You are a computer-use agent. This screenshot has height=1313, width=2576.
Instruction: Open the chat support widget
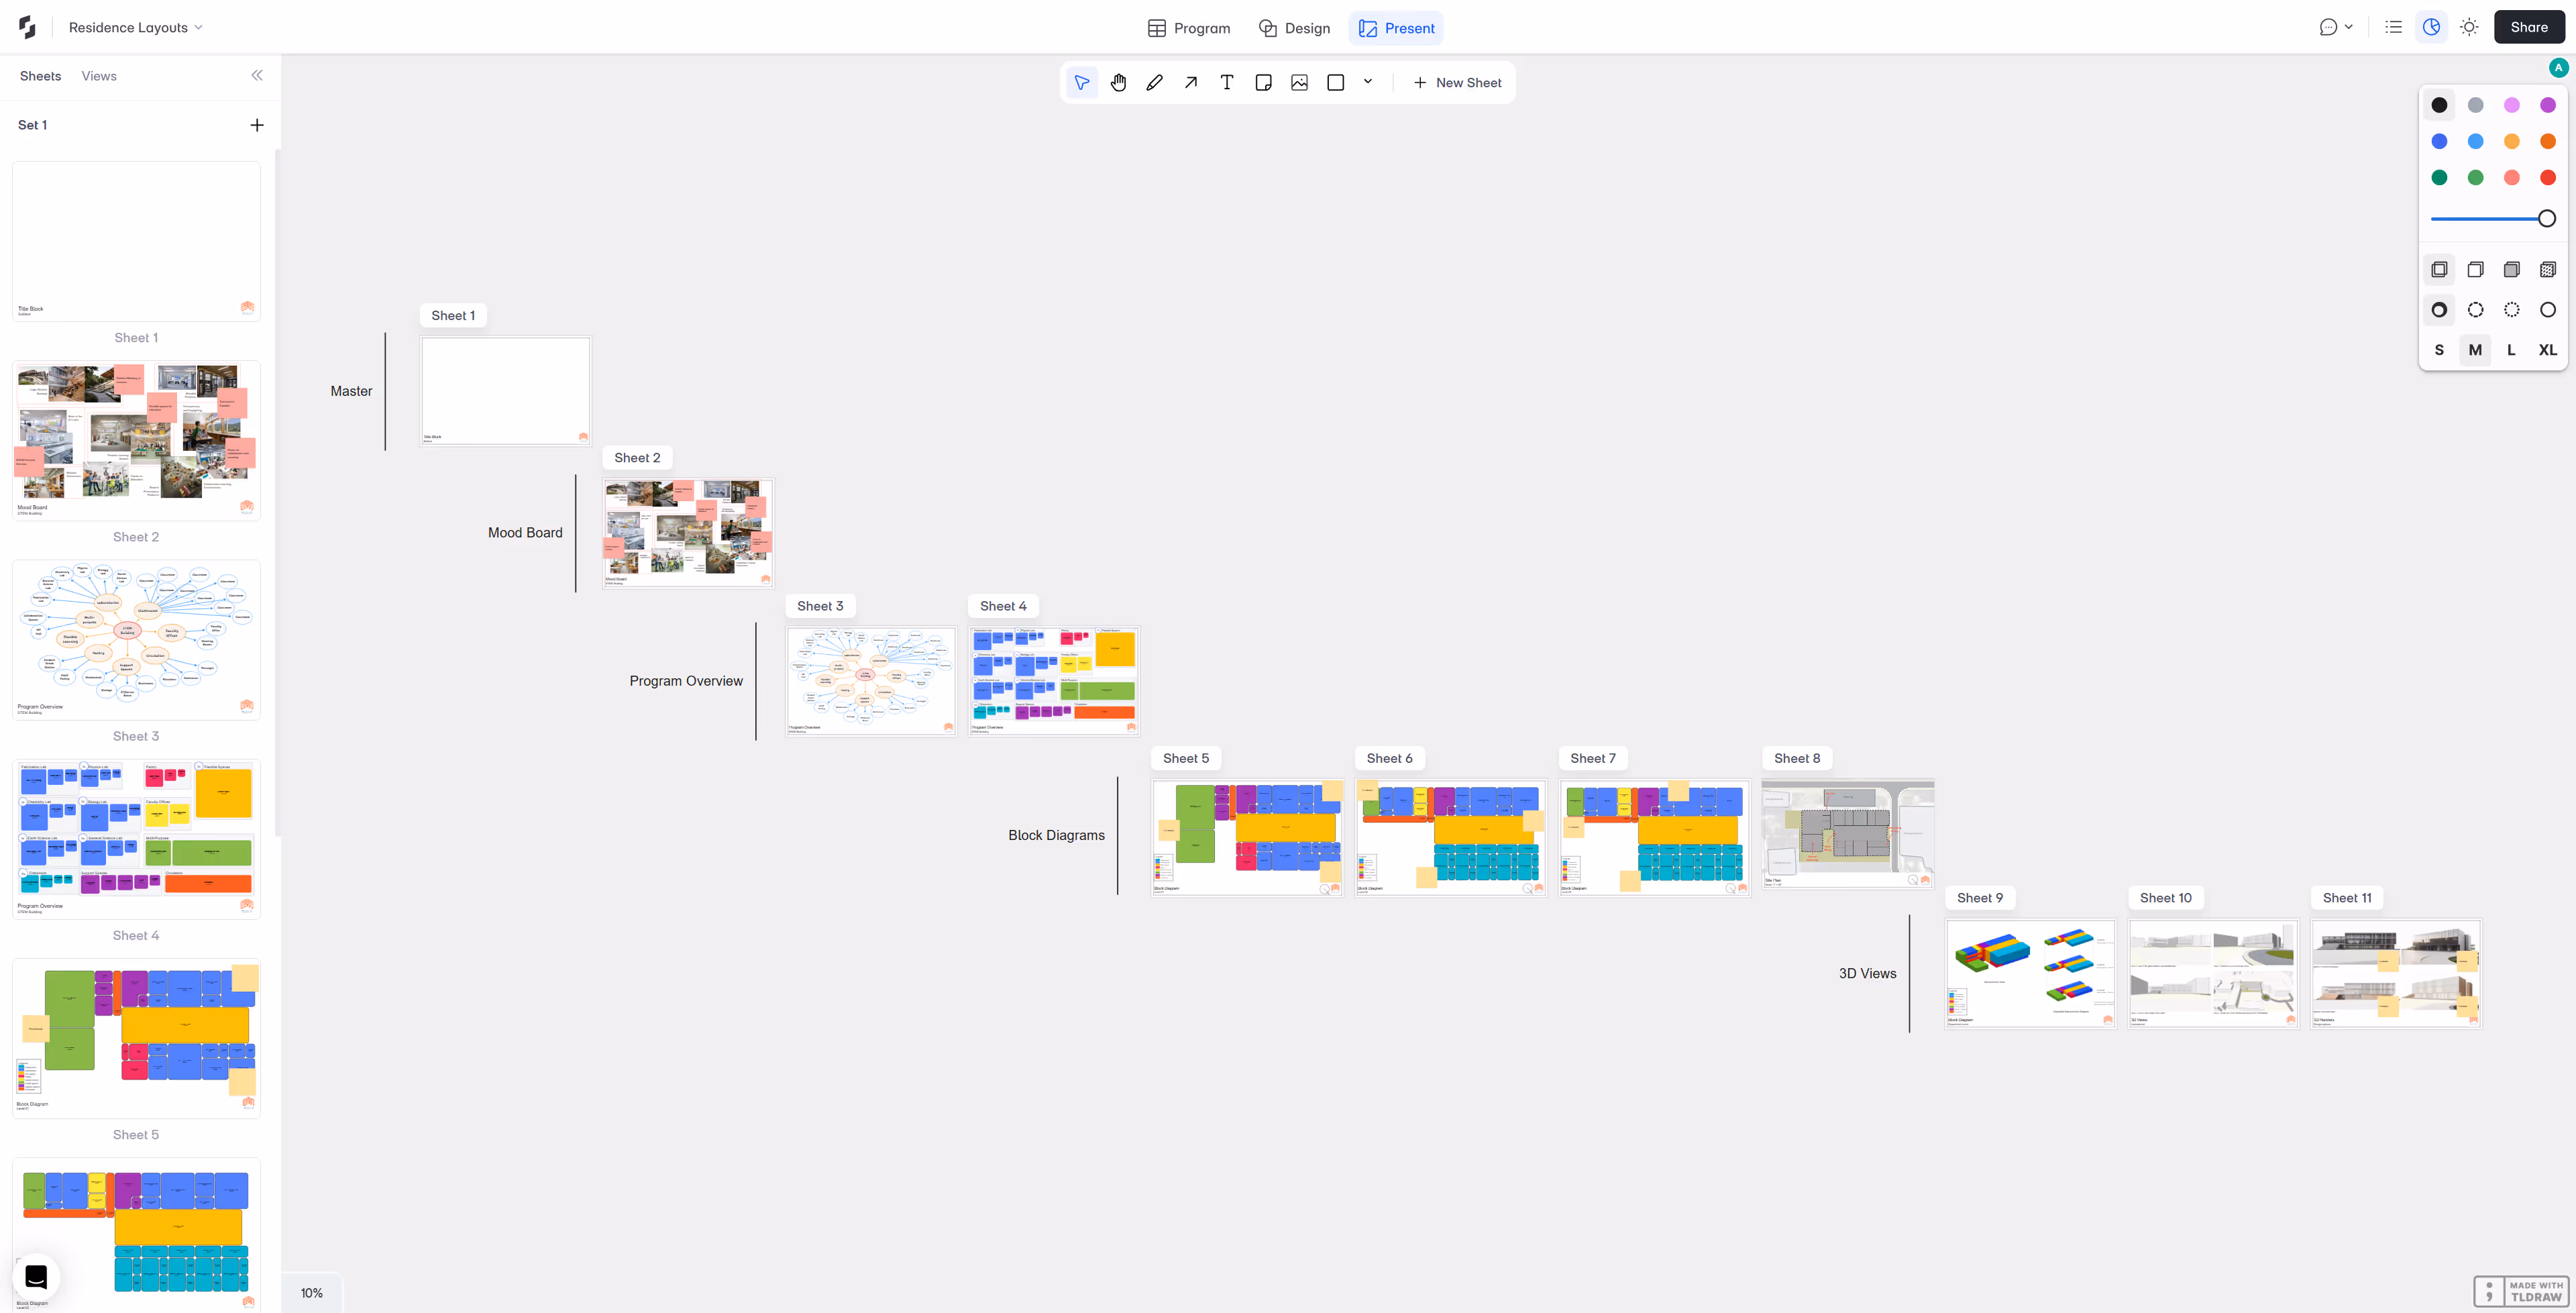click(x=36, y=1277)
